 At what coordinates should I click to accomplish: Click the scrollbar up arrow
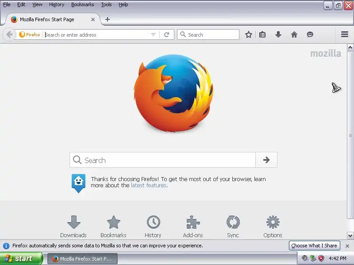[x=350, y=48]
